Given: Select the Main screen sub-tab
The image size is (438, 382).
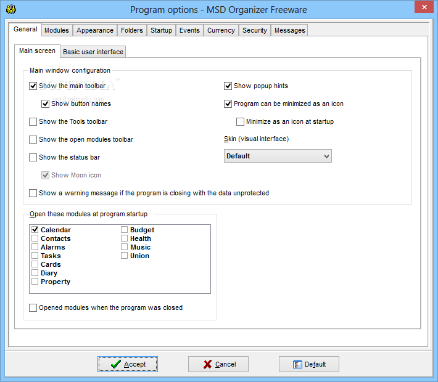Looking at the screenshot, I should pos(37,51).
